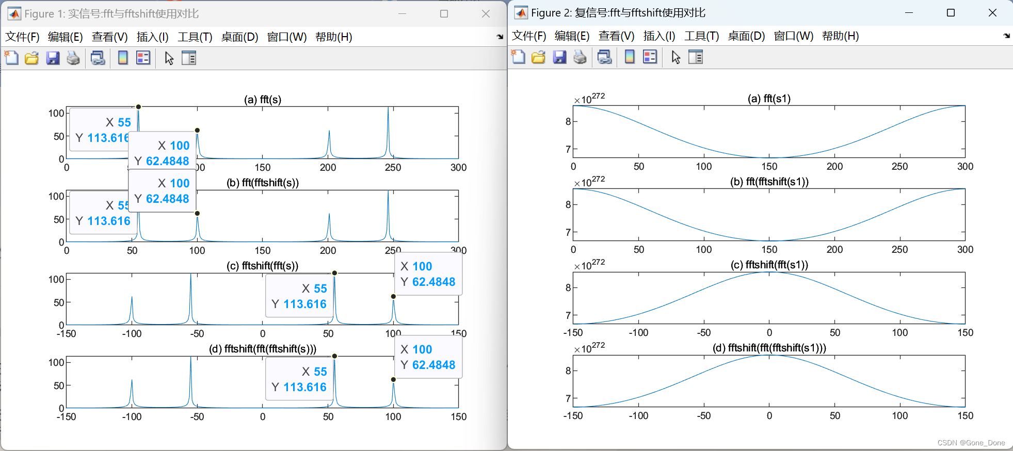Open 文件(F) menu in Figure 1
This screenshot has height=451, width=1013.
click(23, 37)
